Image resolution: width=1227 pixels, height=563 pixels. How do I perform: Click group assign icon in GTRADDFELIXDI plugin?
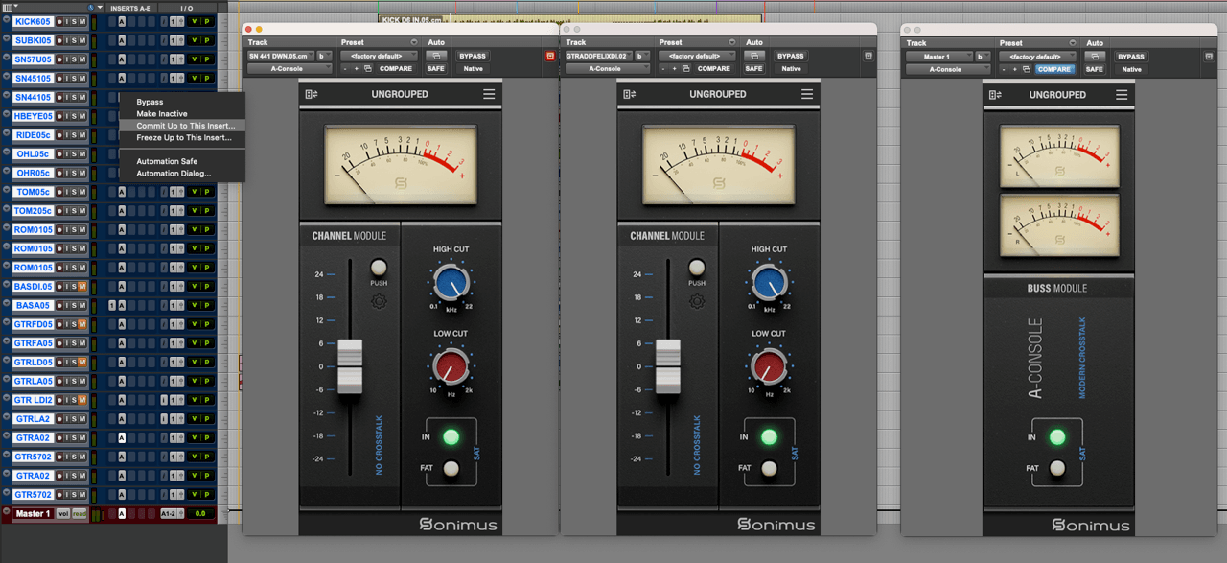point(630,94)
